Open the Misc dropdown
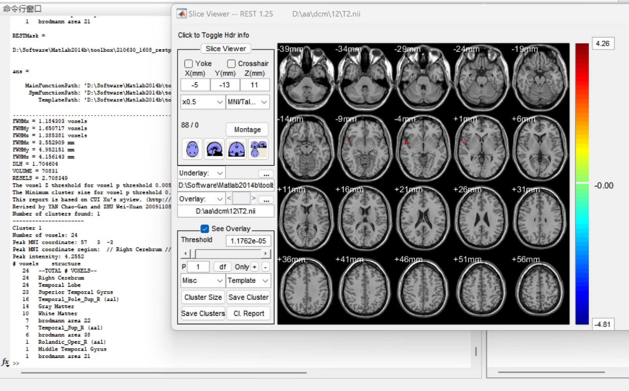 [x=203, y=280]
